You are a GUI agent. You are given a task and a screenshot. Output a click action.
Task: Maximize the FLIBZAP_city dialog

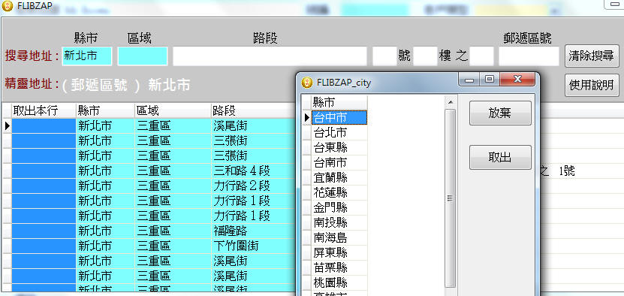pyautogui.click(x=489, y=80)
